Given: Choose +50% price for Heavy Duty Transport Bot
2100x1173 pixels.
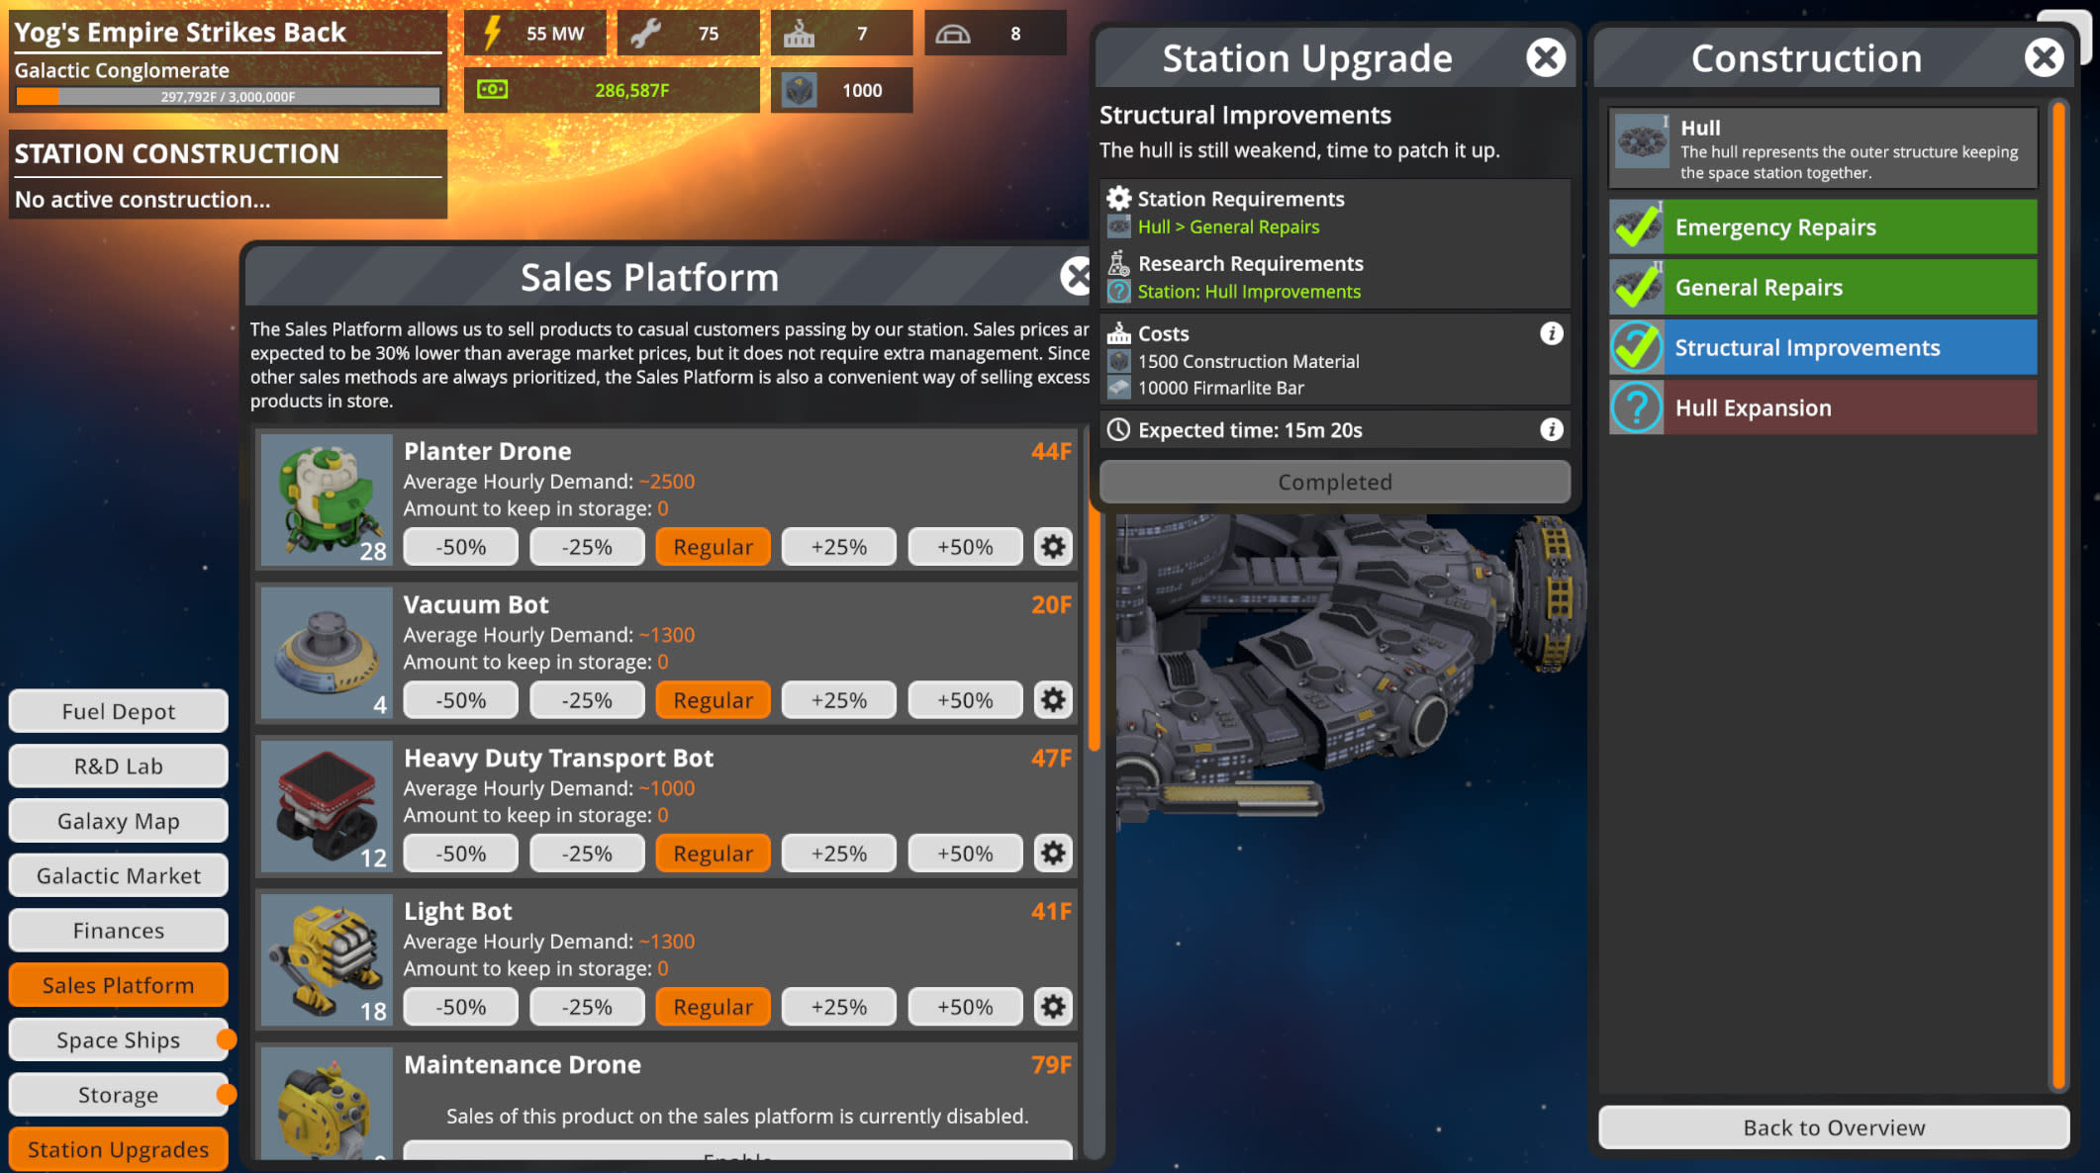Looking at the screenshot, I should click(964, 854).
